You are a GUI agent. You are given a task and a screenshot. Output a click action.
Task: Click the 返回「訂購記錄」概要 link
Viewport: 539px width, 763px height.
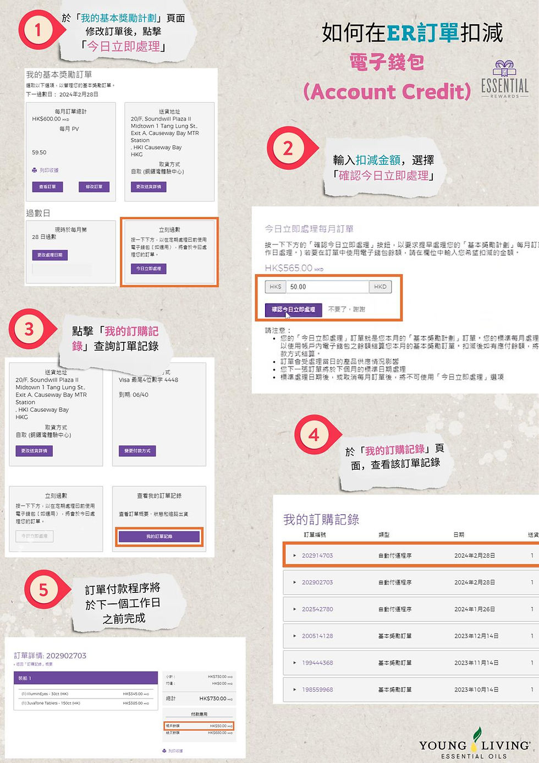pyautogui.click(x=33, y=664)
